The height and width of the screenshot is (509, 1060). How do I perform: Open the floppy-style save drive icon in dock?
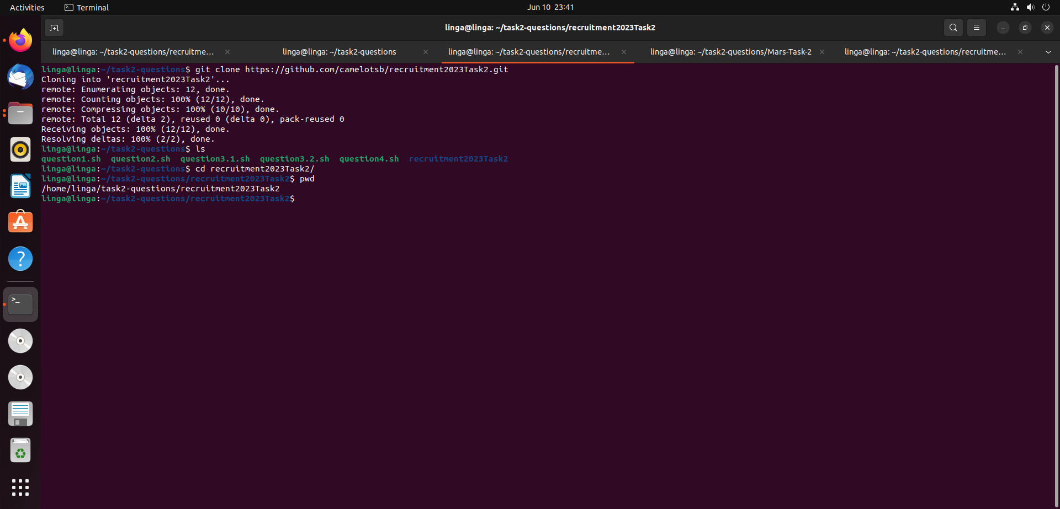(x=20, y=414)
